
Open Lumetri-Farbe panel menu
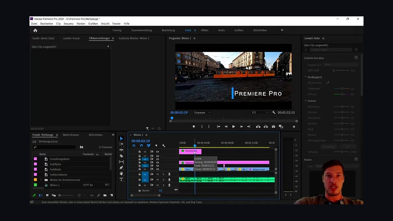coord(323,38)
